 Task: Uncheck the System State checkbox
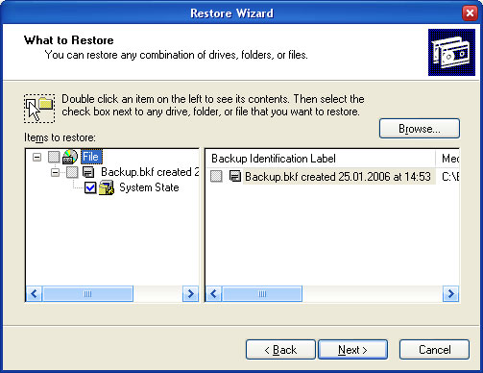[90, 187]
